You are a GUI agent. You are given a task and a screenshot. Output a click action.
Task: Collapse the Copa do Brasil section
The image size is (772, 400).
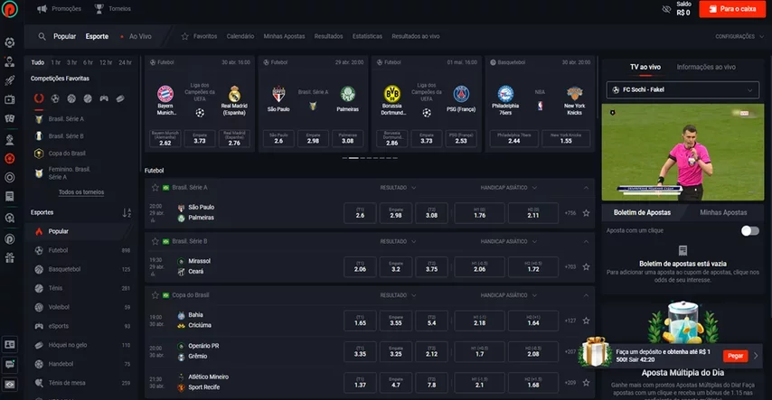(x=586, y=295)
